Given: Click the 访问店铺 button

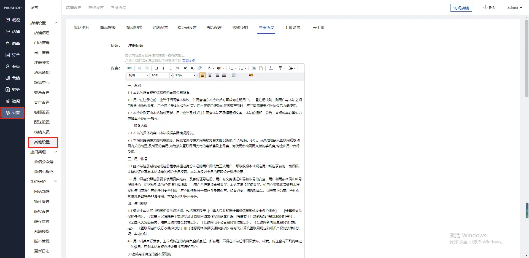Looking at the screenshot, I should point(461,8).
